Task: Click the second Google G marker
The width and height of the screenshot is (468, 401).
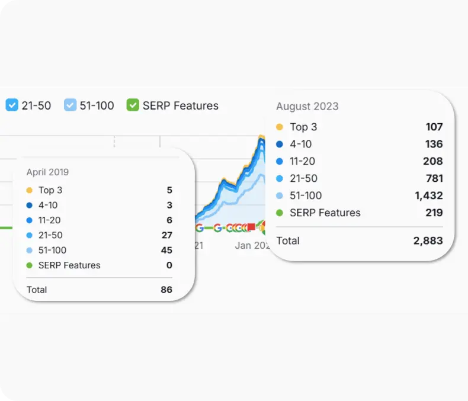Action: click(218, 227)
